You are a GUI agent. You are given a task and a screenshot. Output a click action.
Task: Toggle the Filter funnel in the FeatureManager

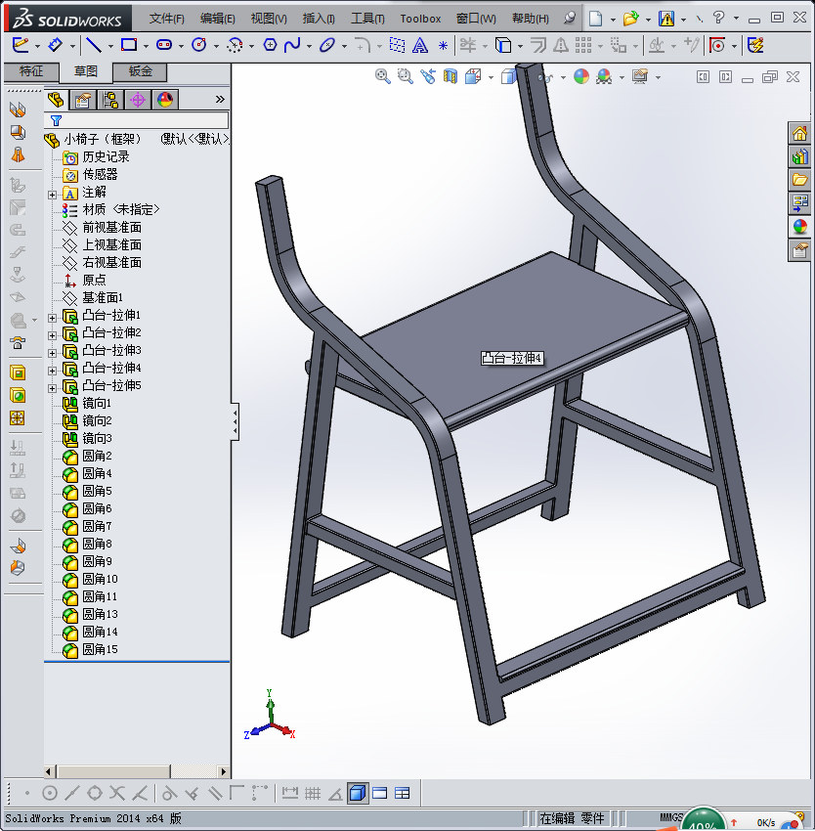(56, 119)
